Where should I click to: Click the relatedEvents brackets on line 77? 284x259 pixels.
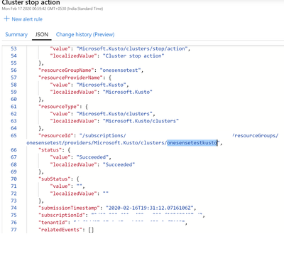91,230
